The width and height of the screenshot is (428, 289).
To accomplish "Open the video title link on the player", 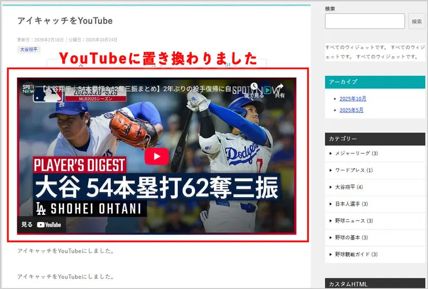I will tap(137, 89).
